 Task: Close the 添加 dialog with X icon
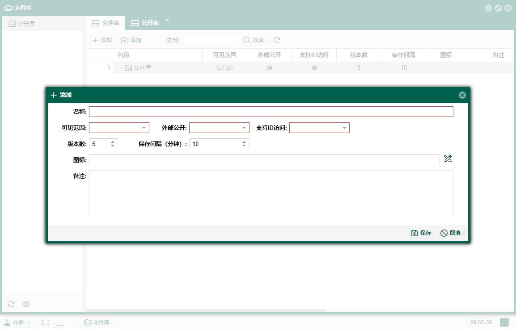click(462, 95)
